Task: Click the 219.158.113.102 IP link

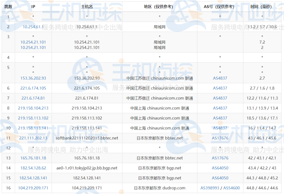Action: coord(33,118)
